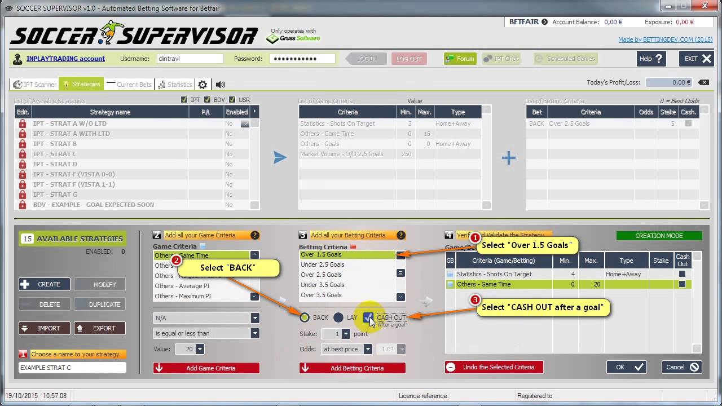
Task: Click the Betfair arrow icon in the header
Action: 544,22
